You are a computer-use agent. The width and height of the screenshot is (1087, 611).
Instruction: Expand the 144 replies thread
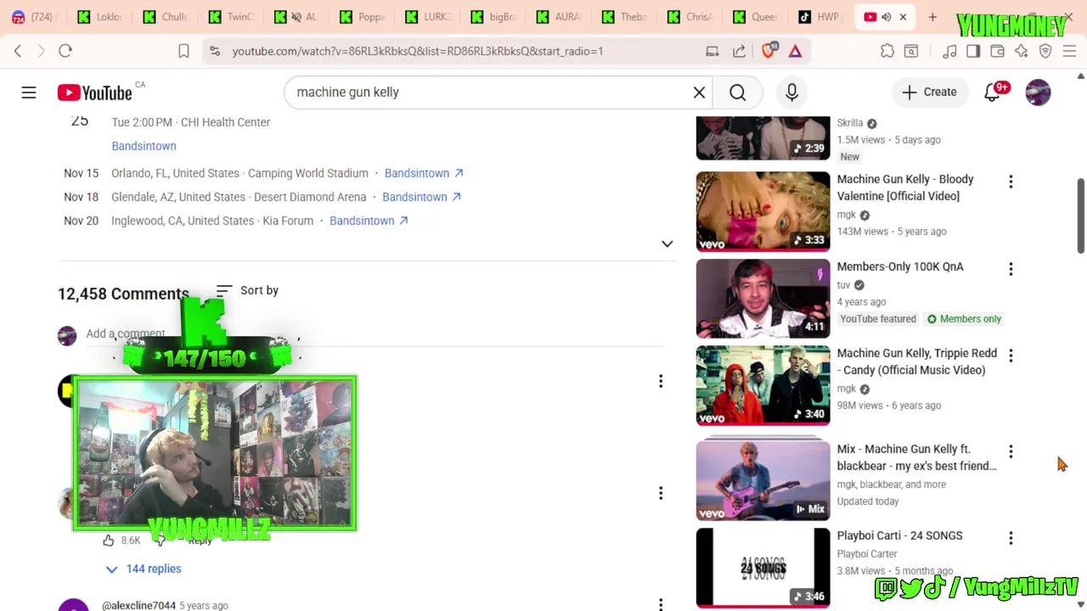(x=143, y=569)
